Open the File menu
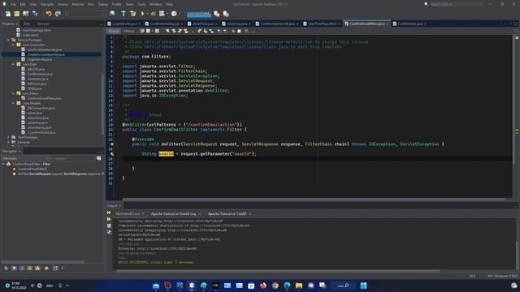 point(13,4)
